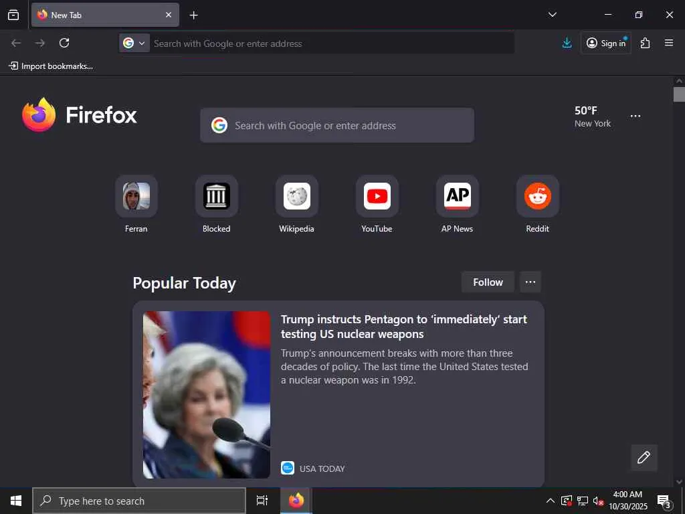The width and height of the screenshot is (685, 514).
Task: Open the Firefox application menu
Action: pyautogui.click(x=669, y=43)
